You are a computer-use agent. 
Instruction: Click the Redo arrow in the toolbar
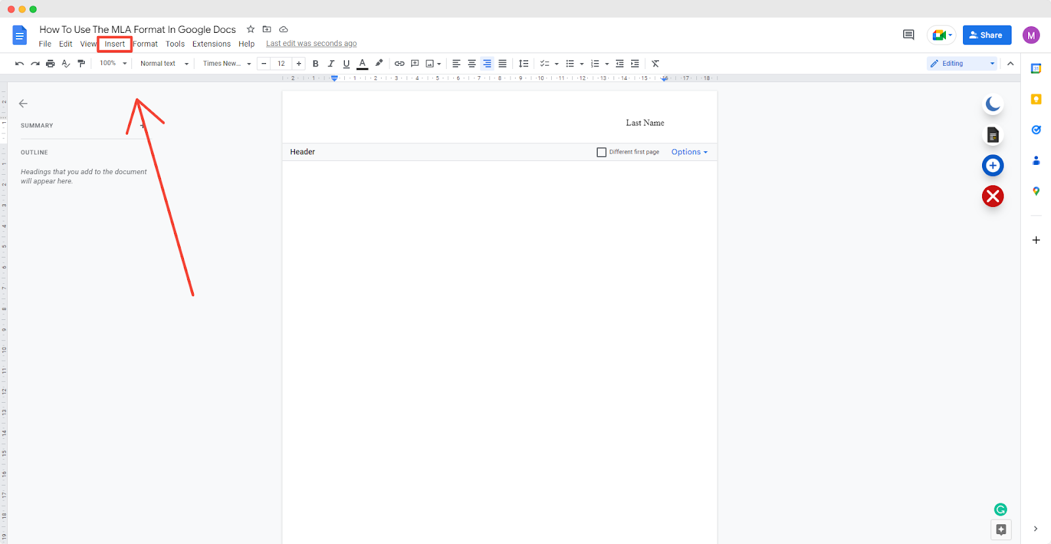tap(35, 64)
